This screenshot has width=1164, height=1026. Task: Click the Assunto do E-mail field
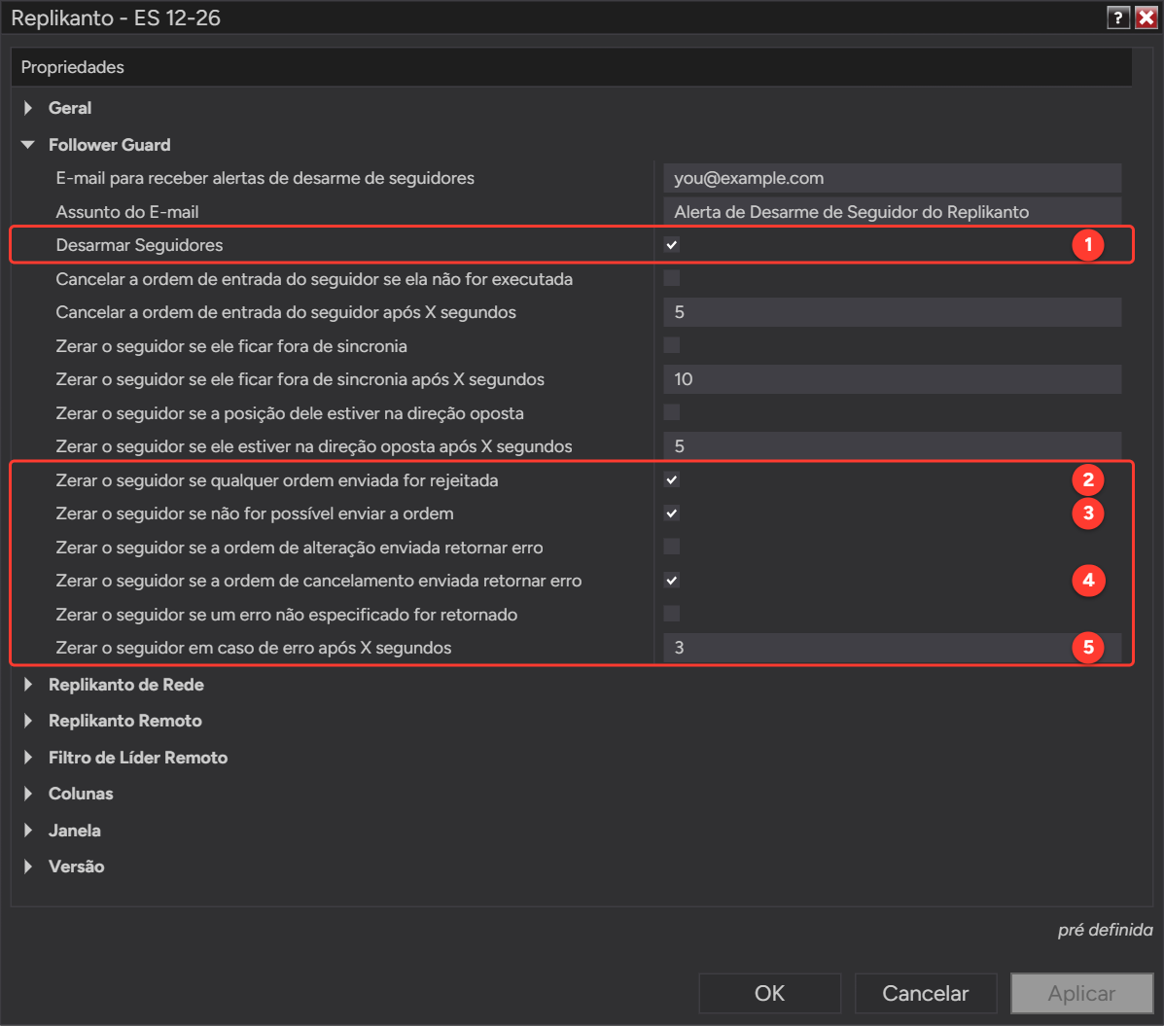coord(892,212)
